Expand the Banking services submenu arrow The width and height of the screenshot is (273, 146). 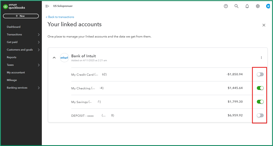coord(39,88)
